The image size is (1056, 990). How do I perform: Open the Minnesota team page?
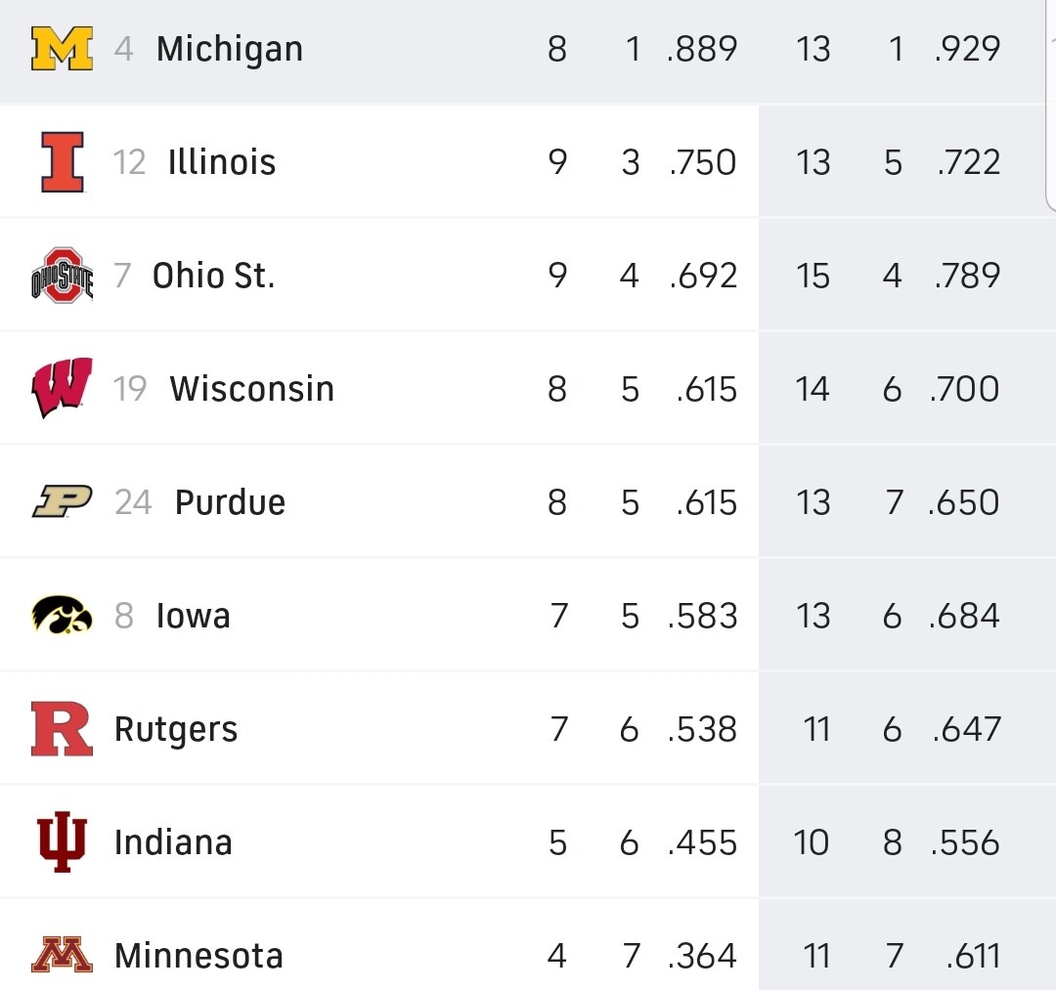click(198, 956)
